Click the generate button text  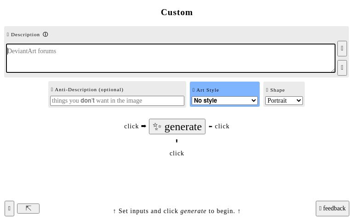click(183, 127)
